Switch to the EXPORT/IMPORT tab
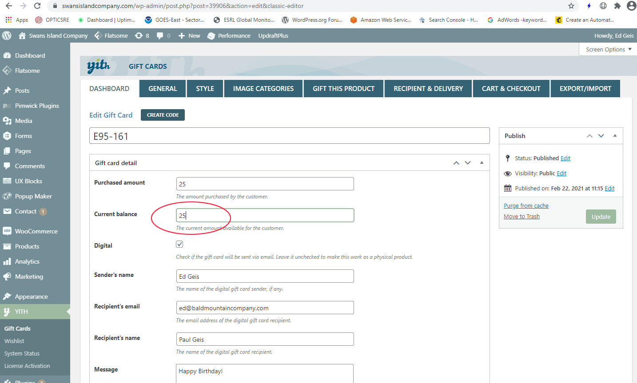The image size is (637, 383). [x=585, y=88]
